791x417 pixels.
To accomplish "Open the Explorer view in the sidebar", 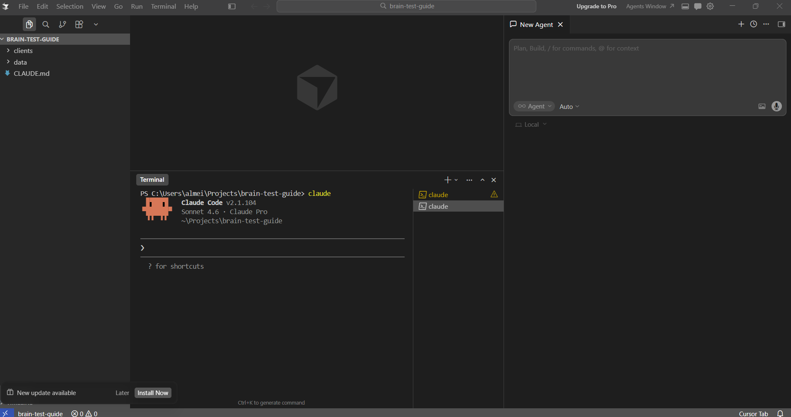I will click(29, 24).
